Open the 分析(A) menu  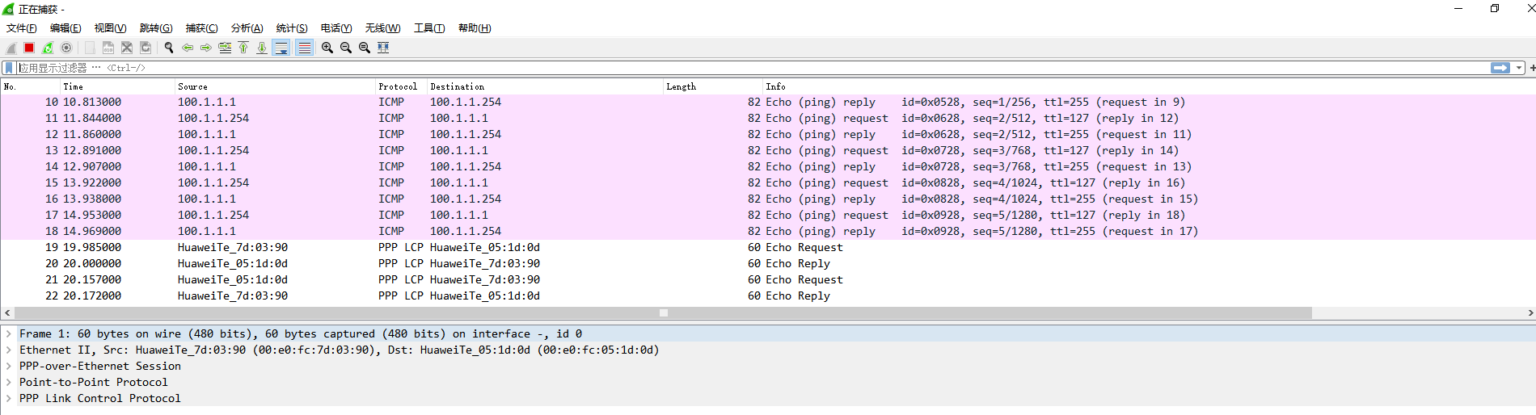point(247,27)
